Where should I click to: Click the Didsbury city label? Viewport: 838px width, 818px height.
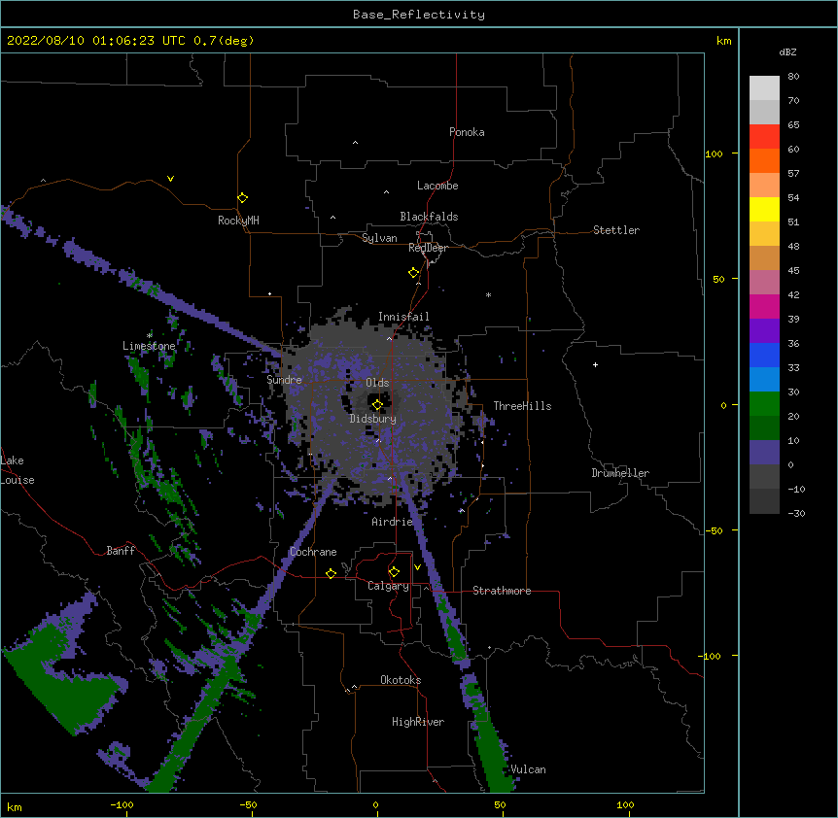click(x=373, y=419)
